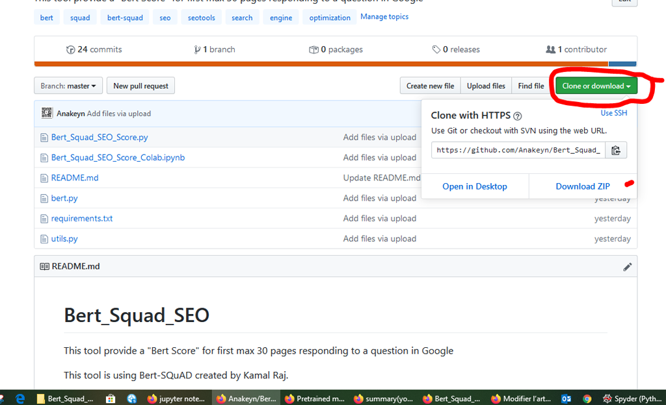Switch to Pretrained Firefox taskbar window
Viewport: 666px width, 405px height.
click(x=315, y=399)
